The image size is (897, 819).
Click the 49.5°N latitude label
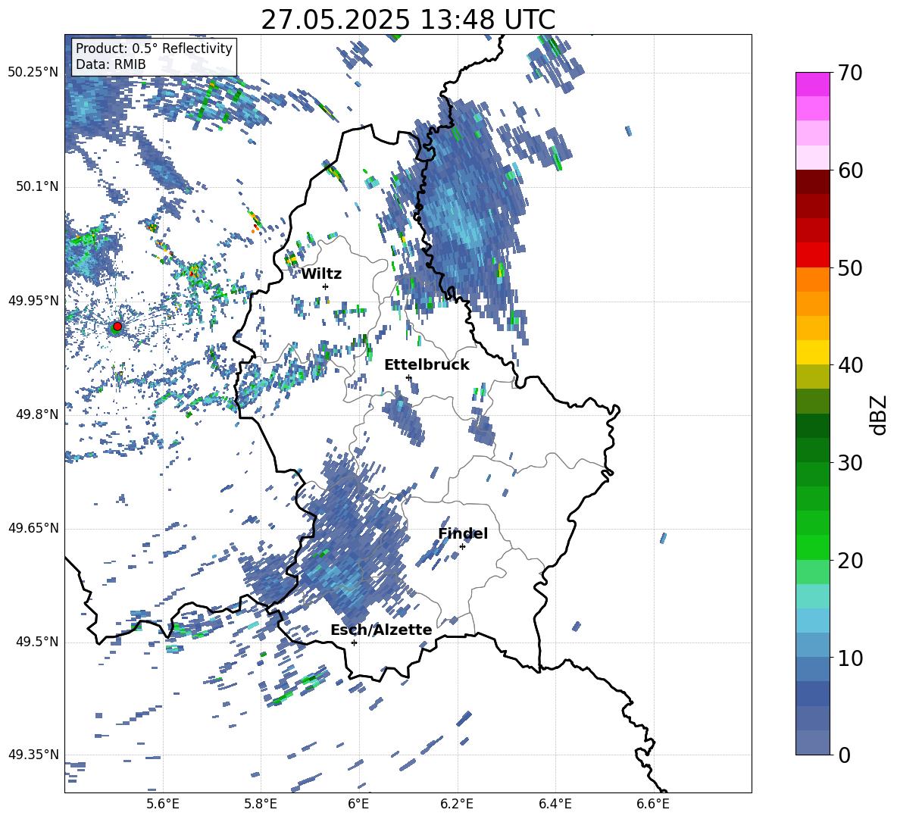tap(37, 642)
